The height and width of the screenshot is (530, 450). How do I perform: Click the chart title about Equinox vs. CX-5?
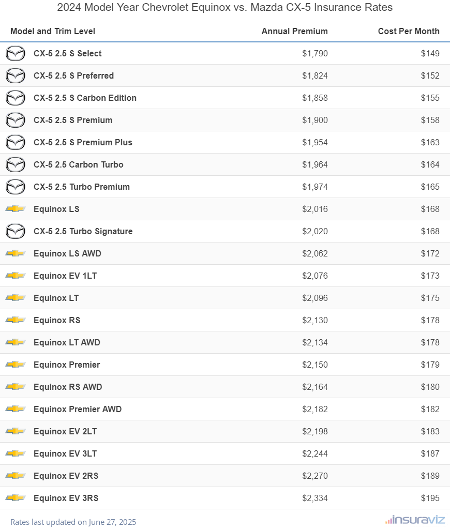(x=225, y=7)
